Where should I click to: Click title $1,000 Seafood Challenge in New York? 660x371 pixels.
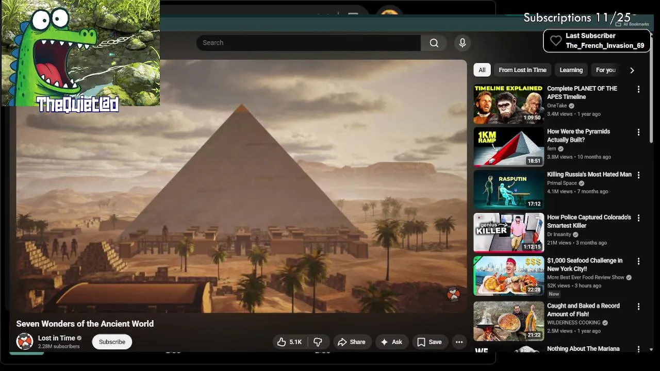point(585,265)
